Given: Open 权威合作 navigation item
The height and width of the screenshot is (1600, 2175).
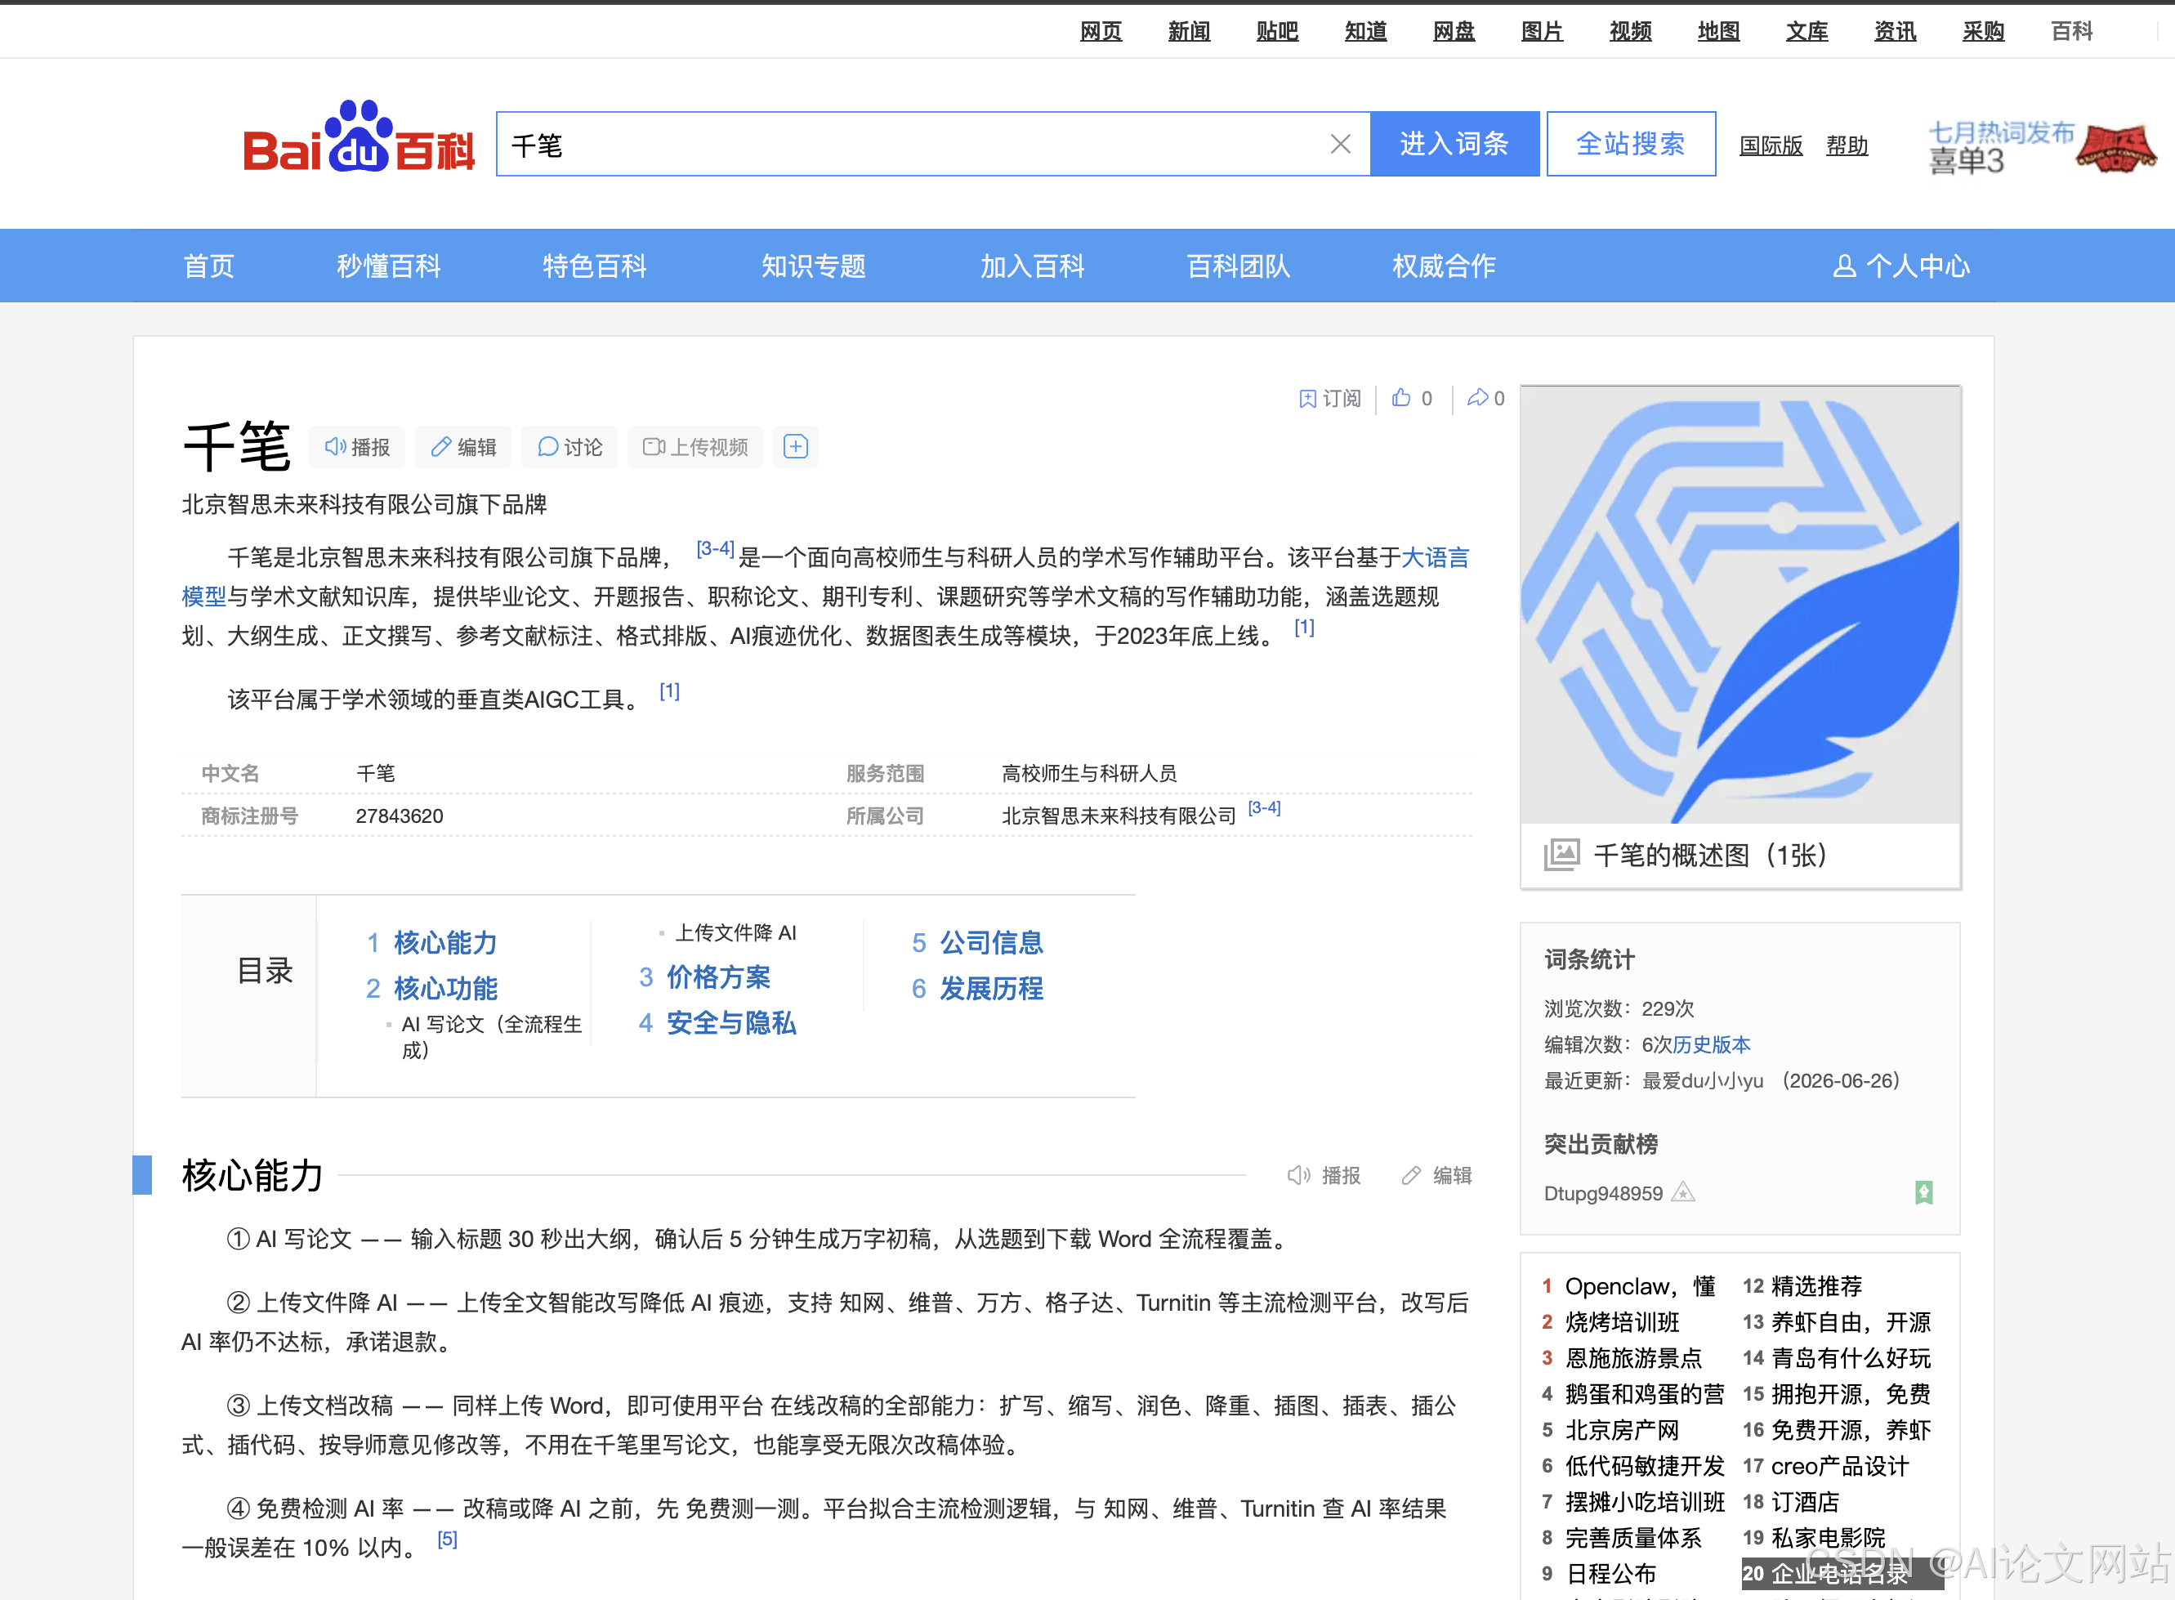Looking at the screenshot, I should 1444,266.
